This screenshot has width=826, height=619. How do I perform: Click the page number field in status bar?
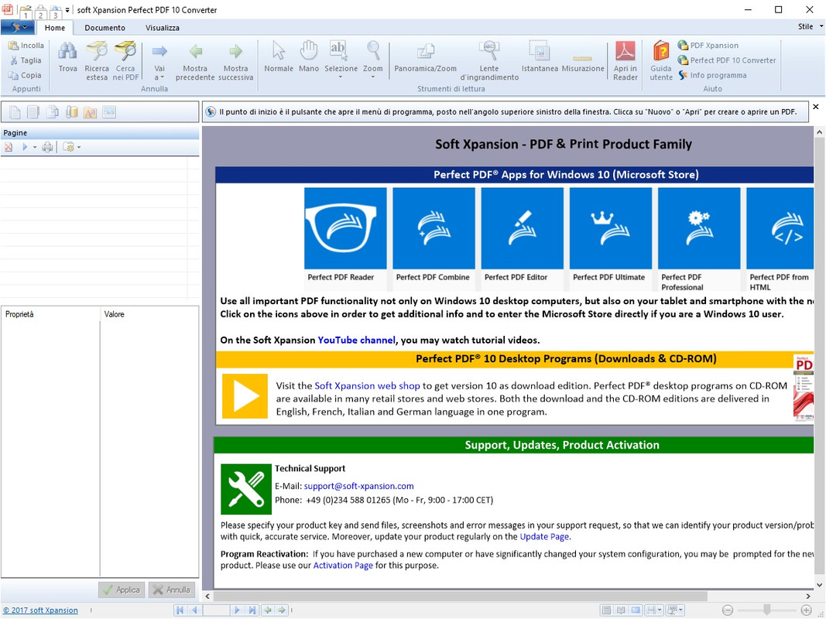(x=216, y=610)
